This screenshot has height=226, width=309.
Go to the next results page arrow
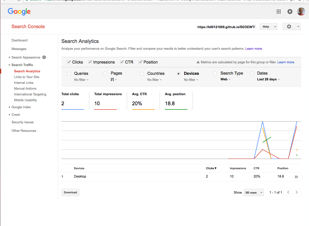(297, 192)
